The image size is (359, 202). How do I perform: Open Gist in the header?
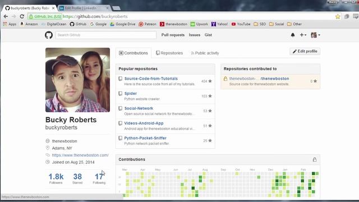pyautogui.click(x=208, y=35)
